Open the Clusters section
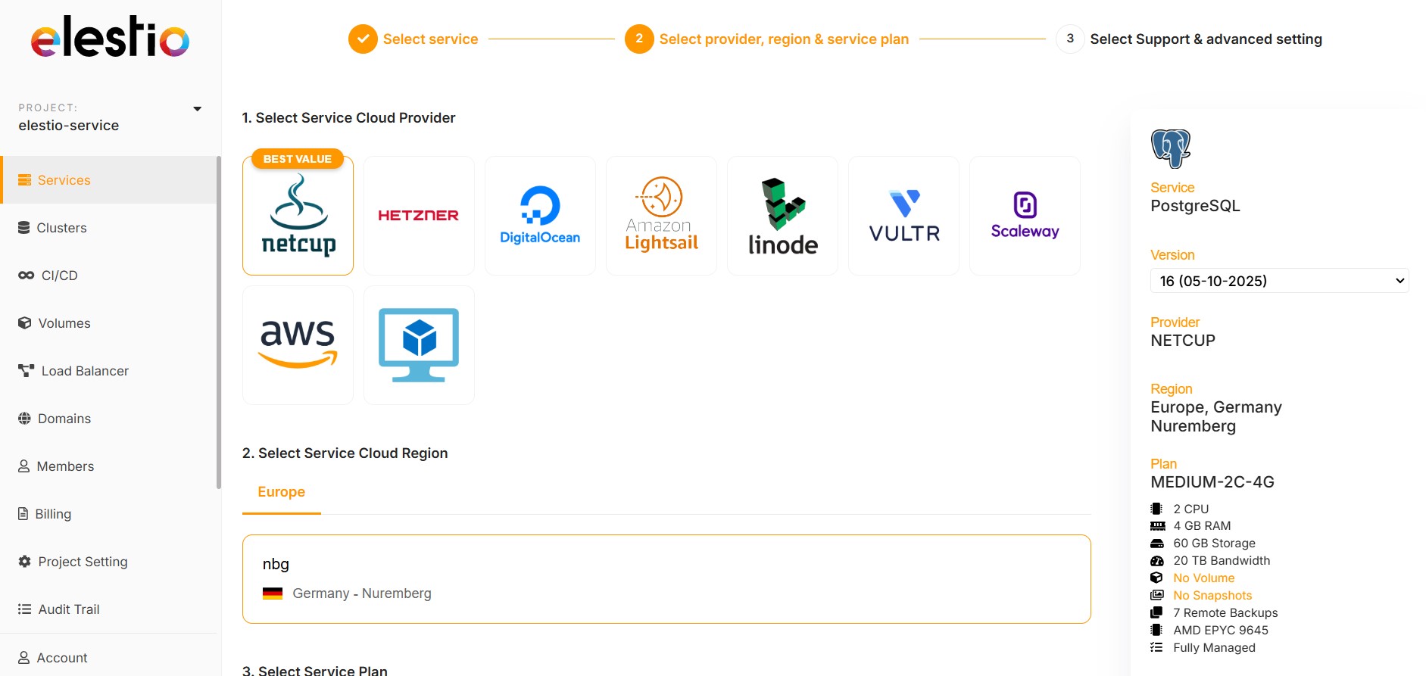Image resolution: width=1426 pixels, height=676 pixels. [x=61, y=227]
